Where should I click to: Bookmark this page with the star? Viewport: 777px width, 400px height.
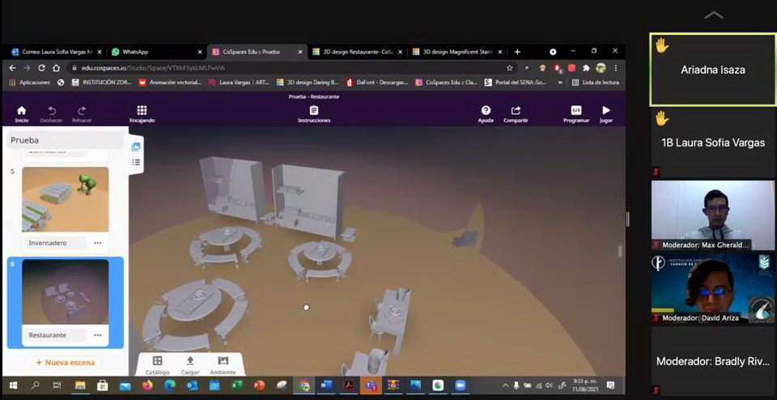[x=509, y=67]
